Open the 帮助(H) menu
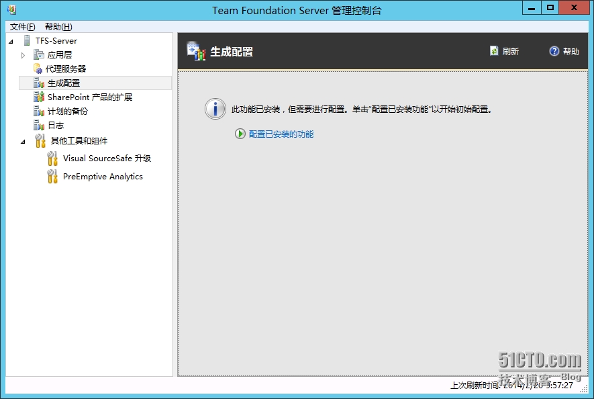 tap(58, 27)
